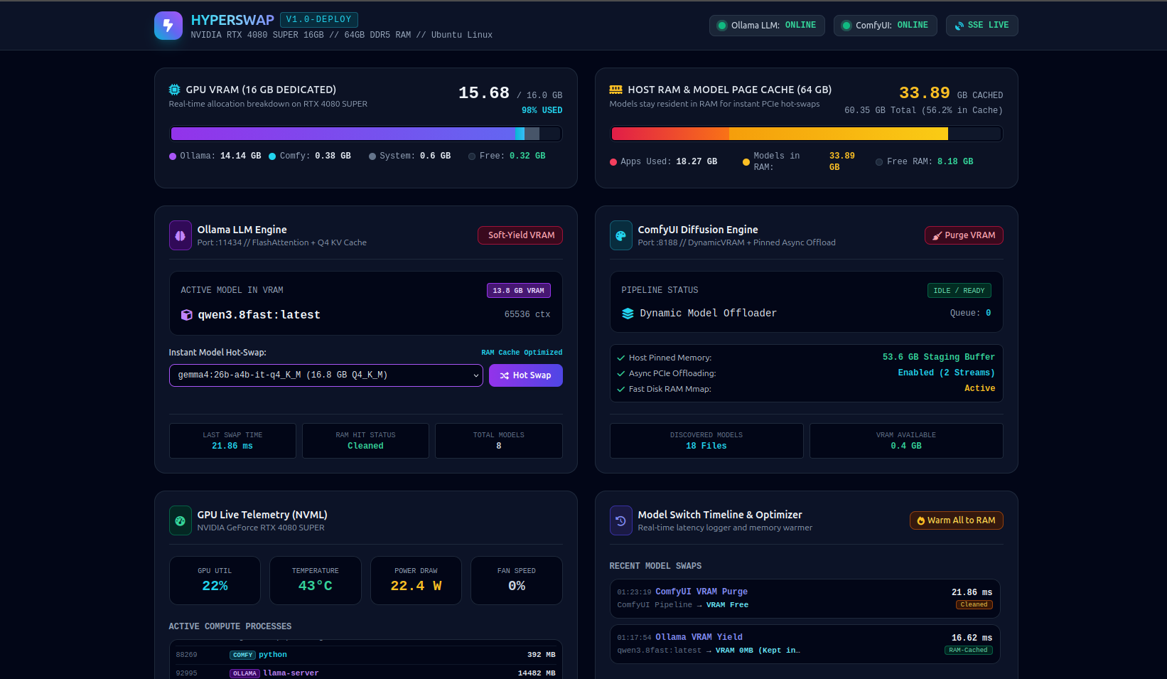Image resolution: width=1167 pixels, height=679 pixels.
Task: Click the llama-server OLLAMA process row
Action: click(366, 673)
